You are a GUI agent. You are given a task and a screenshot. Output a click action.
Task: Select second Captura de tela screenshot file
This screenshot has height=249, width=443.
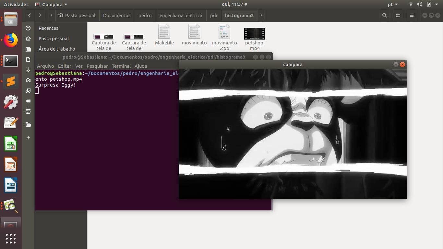[134, 42]
